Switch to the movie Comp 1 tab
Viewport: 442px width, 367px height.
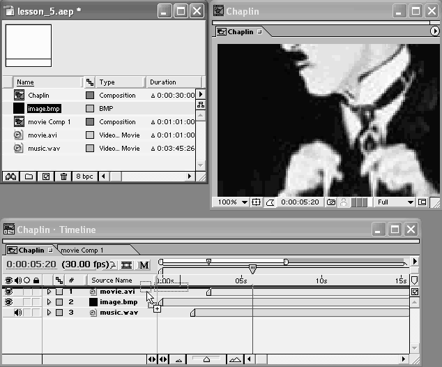point(82,250)
